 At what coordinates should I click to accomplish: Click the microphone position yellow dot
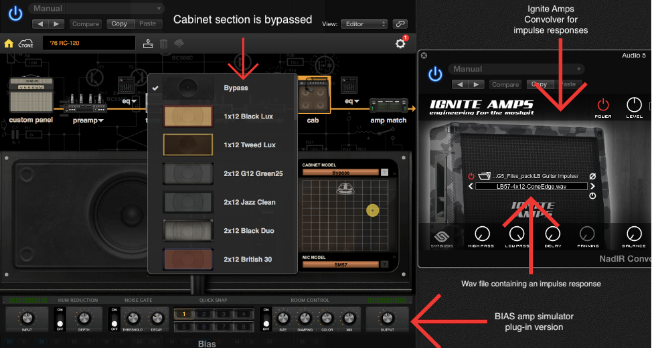pos(373,211)
